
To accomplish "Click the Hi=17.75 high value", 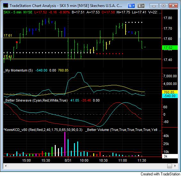I will coord(123,12).
